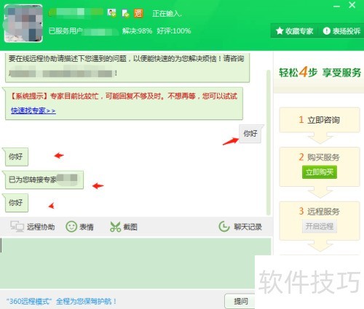Minimize the chat window
Image resolution: width=364 pixels, height=309 pixels.
point(336,7)
